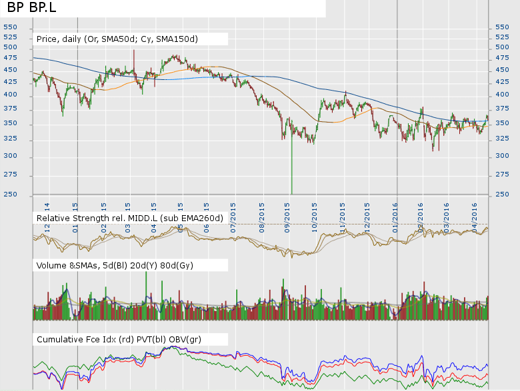Click the 'Volume &SMAs, 5d(Bl) 20d(Y) 80d(Gy)' label

click(115, 265)
